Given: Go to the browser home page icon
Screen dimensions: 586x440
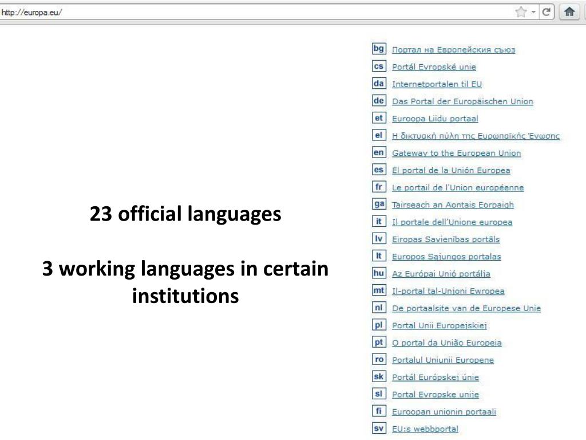Looking at the screenshot, I should pyautogui.click(x=569, y=12).
